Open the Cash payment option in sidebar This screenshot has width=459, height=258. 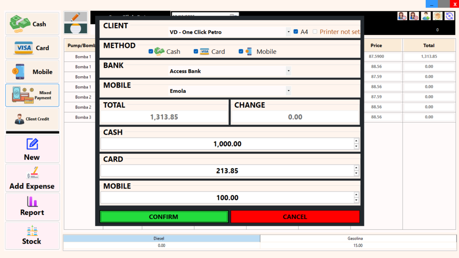(32, 24)
